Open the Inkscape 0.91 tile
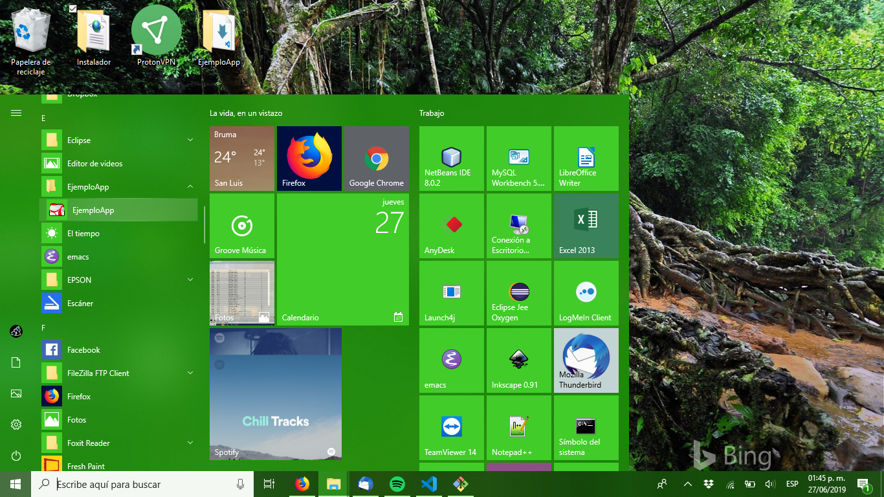884x497 pixels. [x=519, y=360]
